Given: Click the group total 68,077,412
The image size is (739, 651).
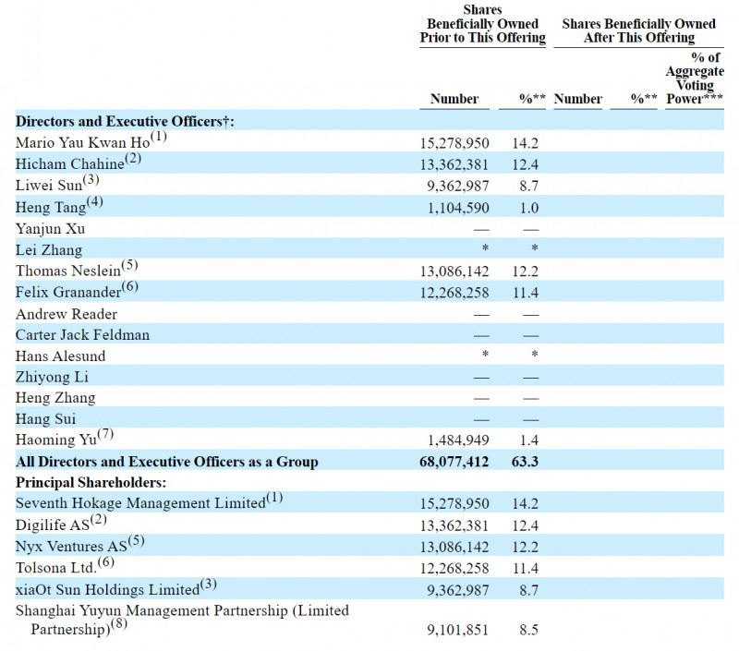Looking at the screenshot, I should (454, 461).
